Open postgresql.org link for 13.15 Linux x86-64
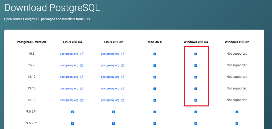272x129 pixels. (x=72, y=88)
